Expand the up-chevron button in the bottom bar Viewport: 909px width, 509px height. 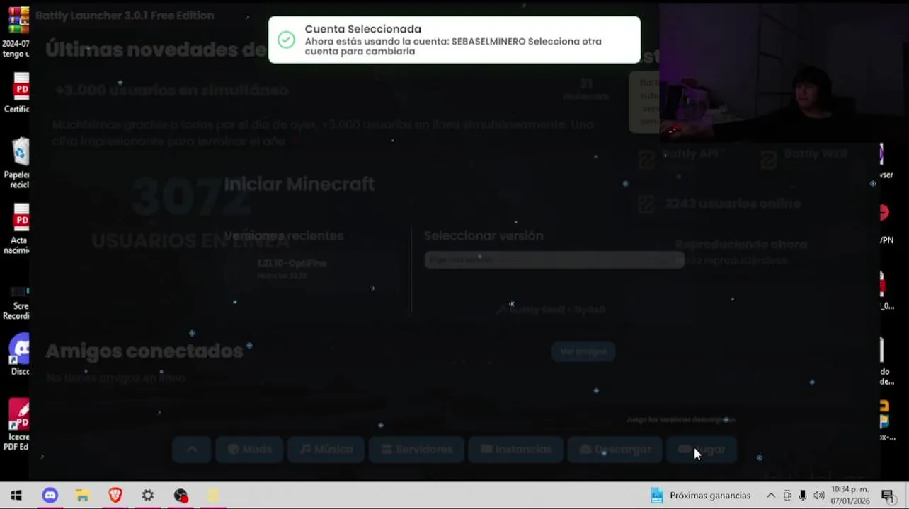pos(192,450)
